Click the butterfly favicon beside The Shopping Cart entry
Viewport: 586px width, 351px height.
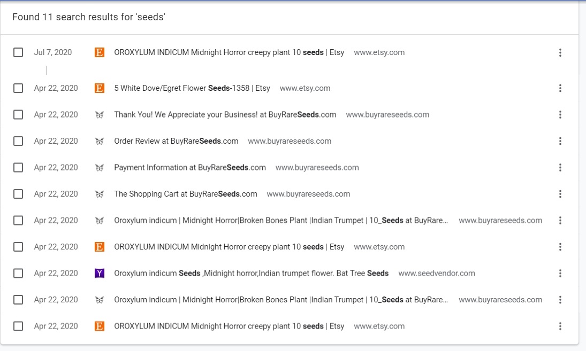click(x=99, y=194)
